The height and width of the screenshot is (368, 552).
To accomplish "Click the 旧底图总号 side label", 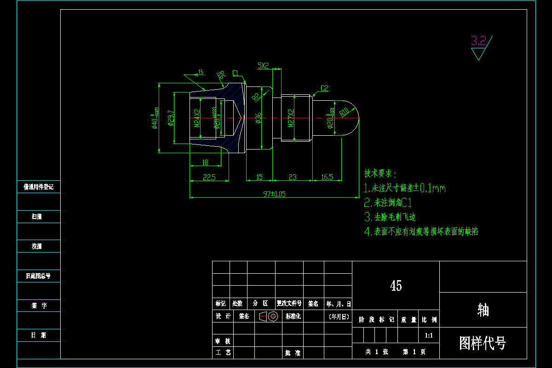I will tap(37, 276).
